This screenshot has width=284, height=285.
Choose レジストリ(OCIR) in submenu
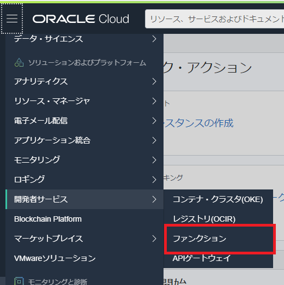218,219
